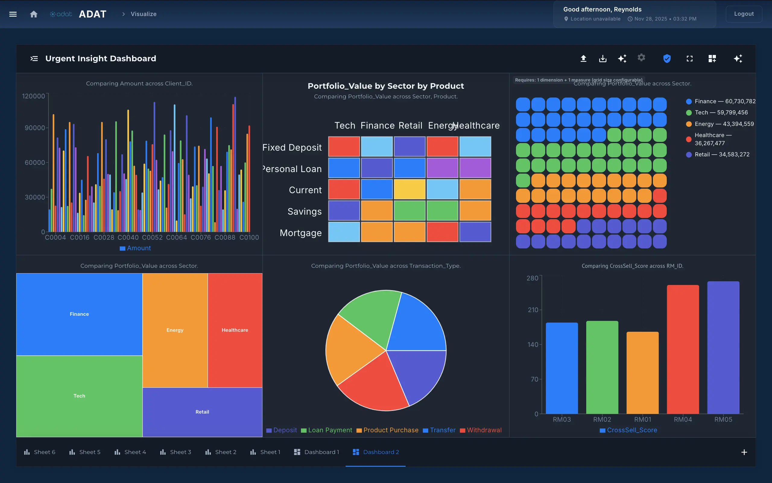The image size is (772, 483).
Task: Toggle the Withdrawal legend below the pie chart
Action: (x=480, y=430)
